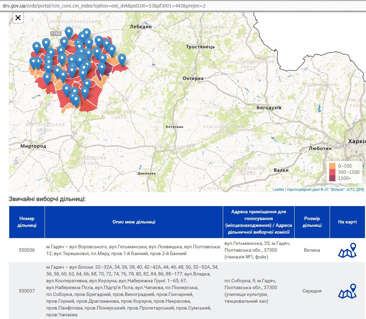Viewport: 366px width, 319px height.
Task: Select precinct number 530037 cell
Action: click(27, 291)
